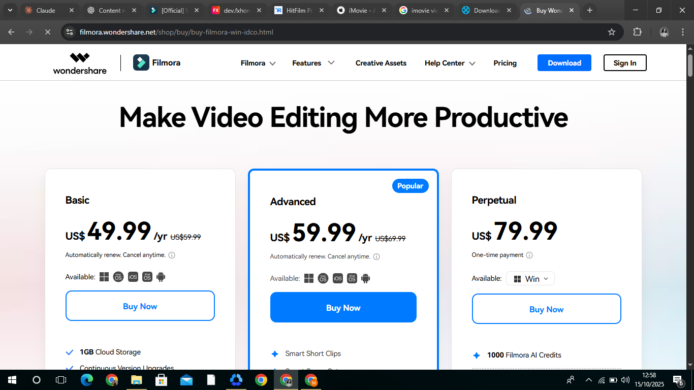The width and height of the screenshot is (694, 390).
Task: Click info icon beside Basic auto-renew text
Action: click(172, 255)
